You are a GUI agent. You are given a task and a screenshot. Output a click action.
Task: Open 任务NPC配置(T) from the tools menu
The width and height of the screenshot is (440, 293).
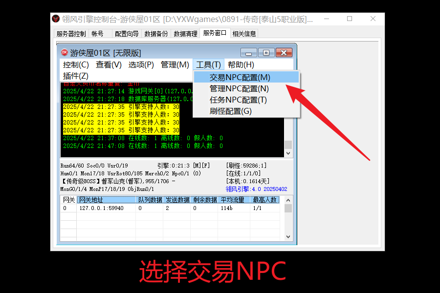(x=238, y=100)
